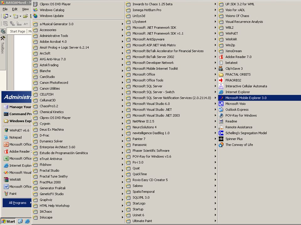
Task: Click the Start button
Action: (8, 221)
